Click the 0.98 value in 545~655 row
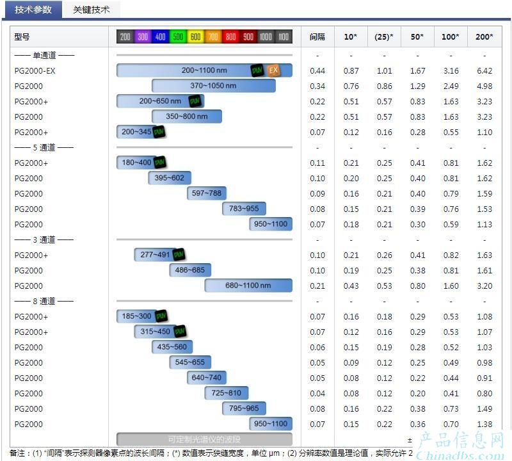Viewport: 512px width, 461px height. [x=484, y=362]
